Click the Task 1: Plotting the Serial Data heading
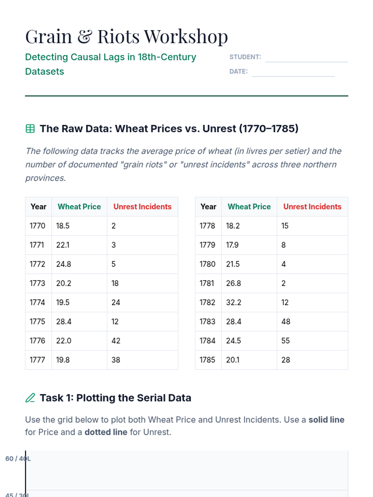 [115, 398]
